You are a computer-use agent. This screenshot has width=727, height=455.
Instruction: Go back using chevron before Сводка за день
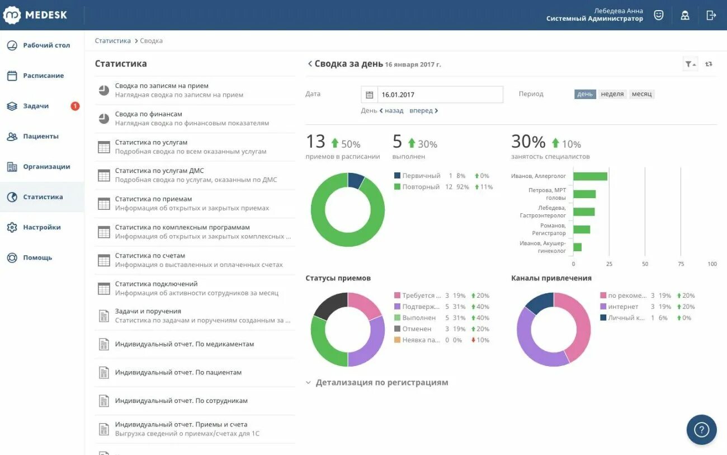(x=310, y=64)
